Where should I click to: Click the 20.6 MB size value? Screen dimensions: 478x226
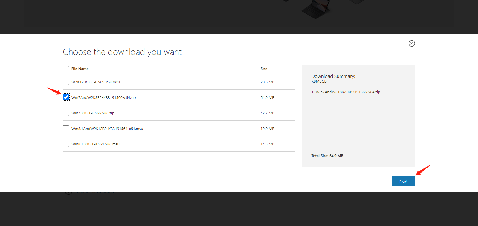pyautogui.click(x=267, y=82)
